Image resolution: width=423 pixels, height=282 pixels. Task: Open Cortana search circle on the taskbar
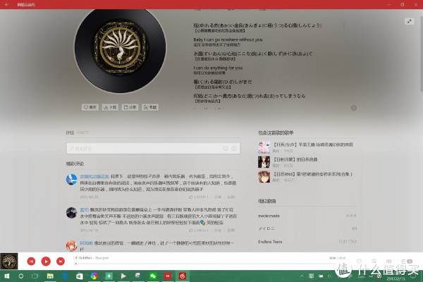point(20,276)
